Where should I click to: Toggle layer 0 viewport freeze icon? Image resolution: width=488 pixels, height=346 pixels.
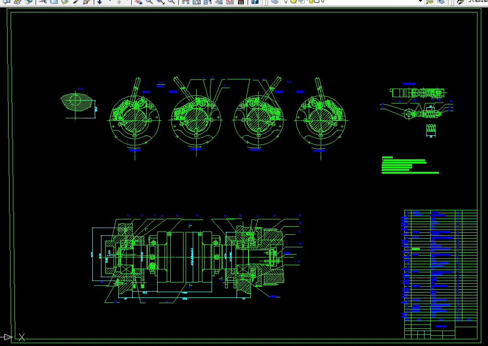(301, 1)
